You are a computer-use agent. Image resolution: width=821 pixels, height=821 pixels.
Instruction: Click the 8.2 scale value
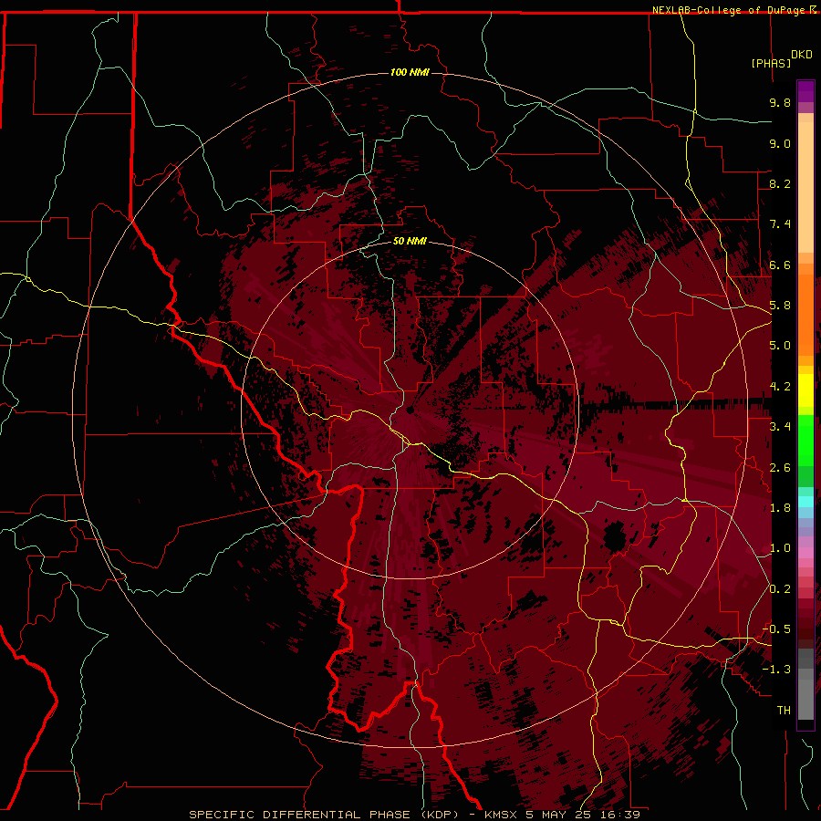780,183
